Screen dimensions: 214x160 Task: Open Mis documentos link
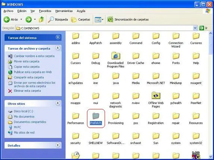pos(24,116)
